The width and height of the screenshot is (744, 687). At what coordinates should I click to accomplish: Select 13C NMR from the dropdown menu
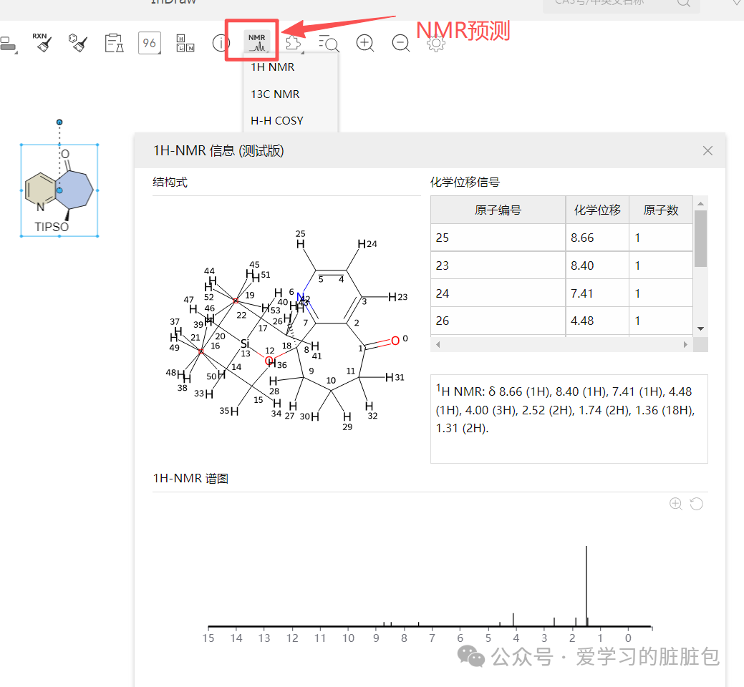click(275, 94)
